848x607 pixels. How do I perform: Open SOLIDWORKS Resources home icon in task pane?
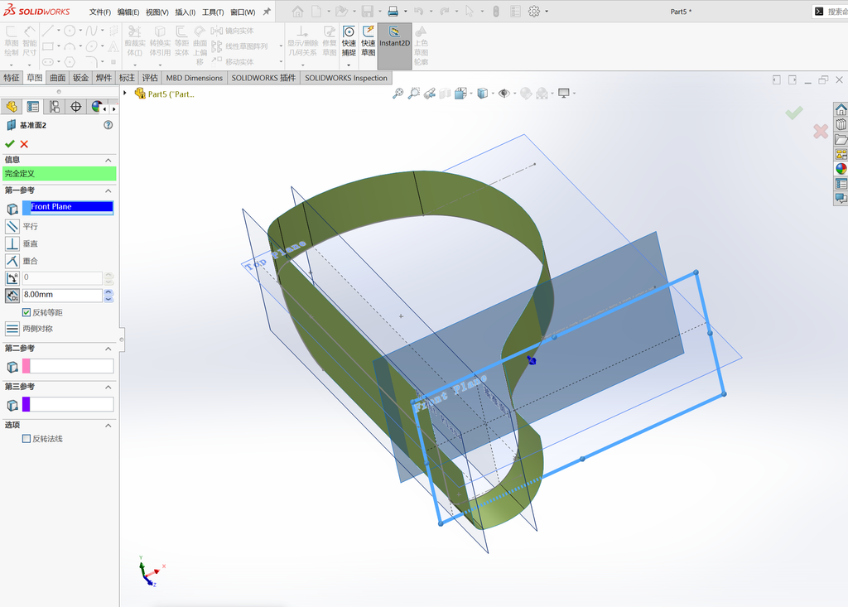[x=841, y=110]
